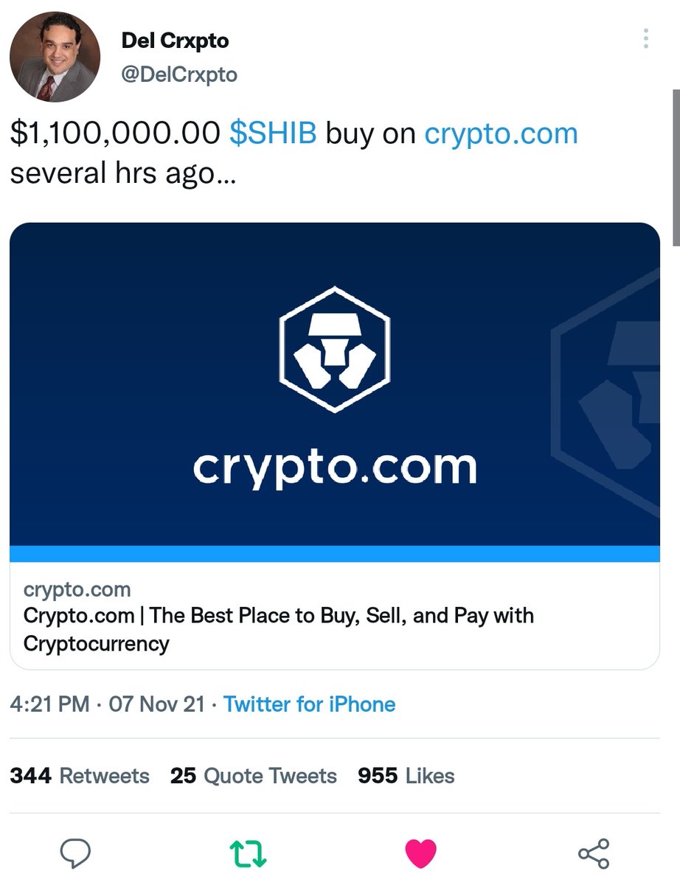Open the crypto.com link preview image
This screenshot has height=885, width=680.
(x=335, y=384)
